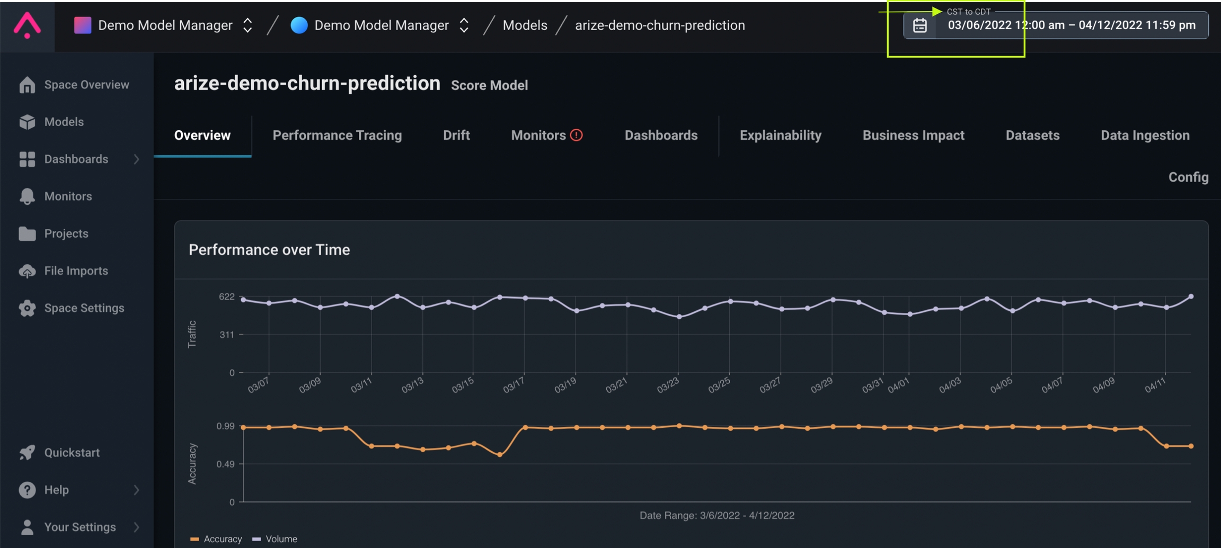Open Space Settings in the sidebar
Screen dimensions: 1221x548
point(84,308)
